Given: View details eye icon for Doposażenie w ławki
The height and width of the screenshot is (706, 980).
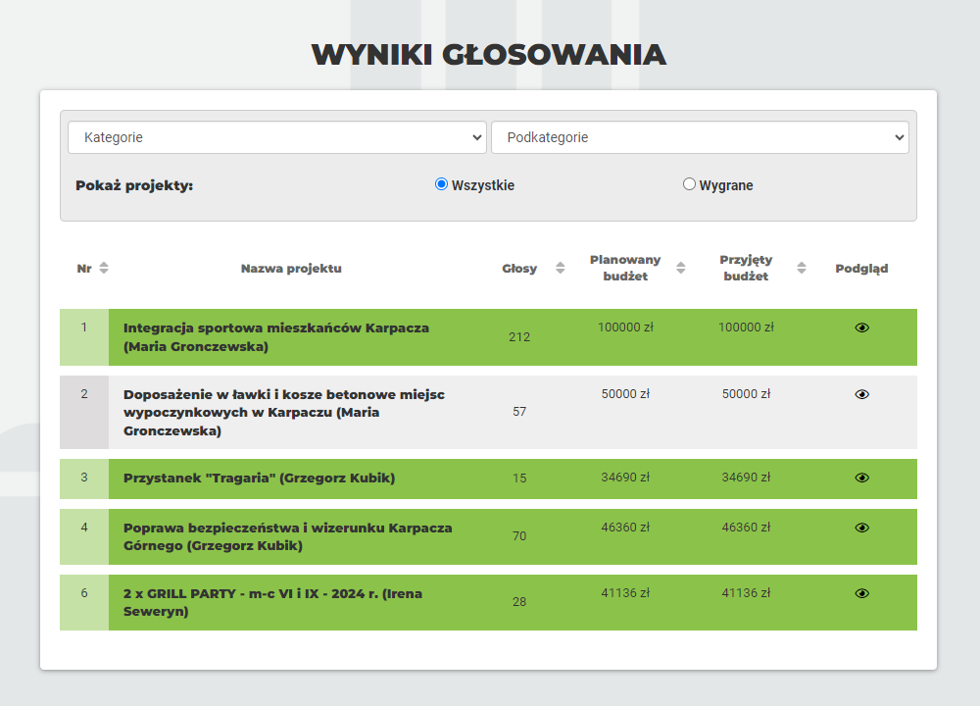Looking at the screenshot, I should pyautogui.click(x=861, y=394).
